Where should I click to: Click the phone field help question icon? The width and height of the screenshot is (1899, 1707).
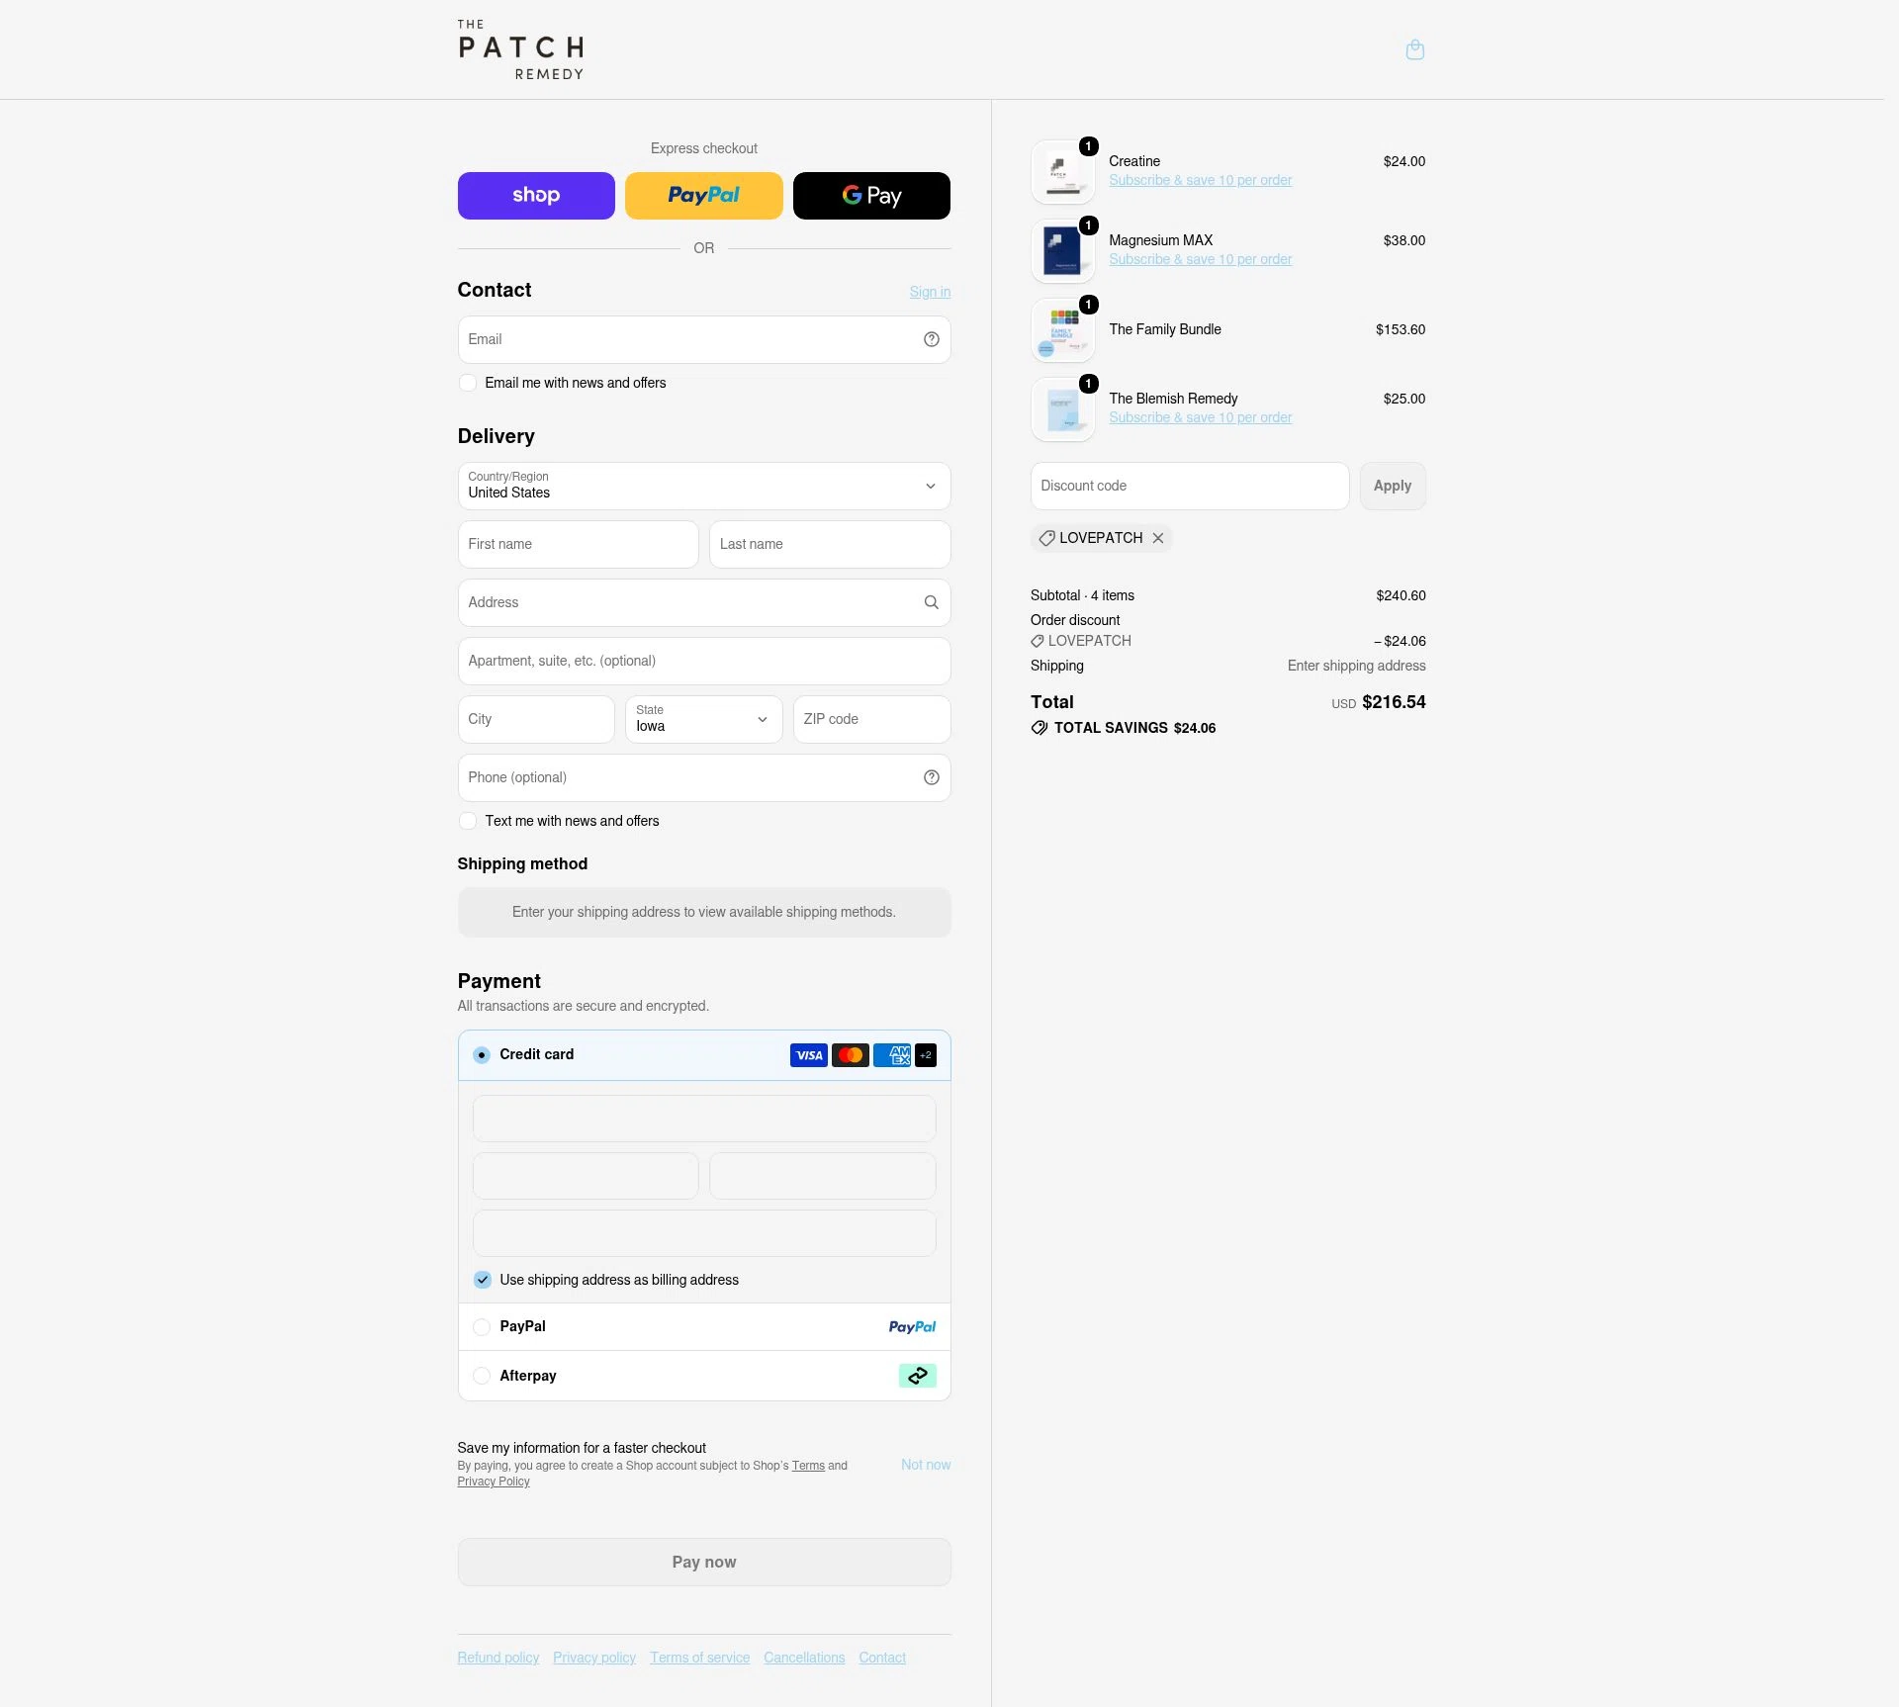[x=931, y=777]
